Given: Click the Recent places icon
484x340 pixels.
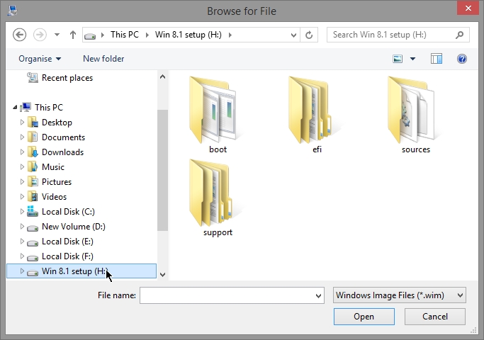Looking at the screenshot, I should pyautogui.click(x=33, y=77).
